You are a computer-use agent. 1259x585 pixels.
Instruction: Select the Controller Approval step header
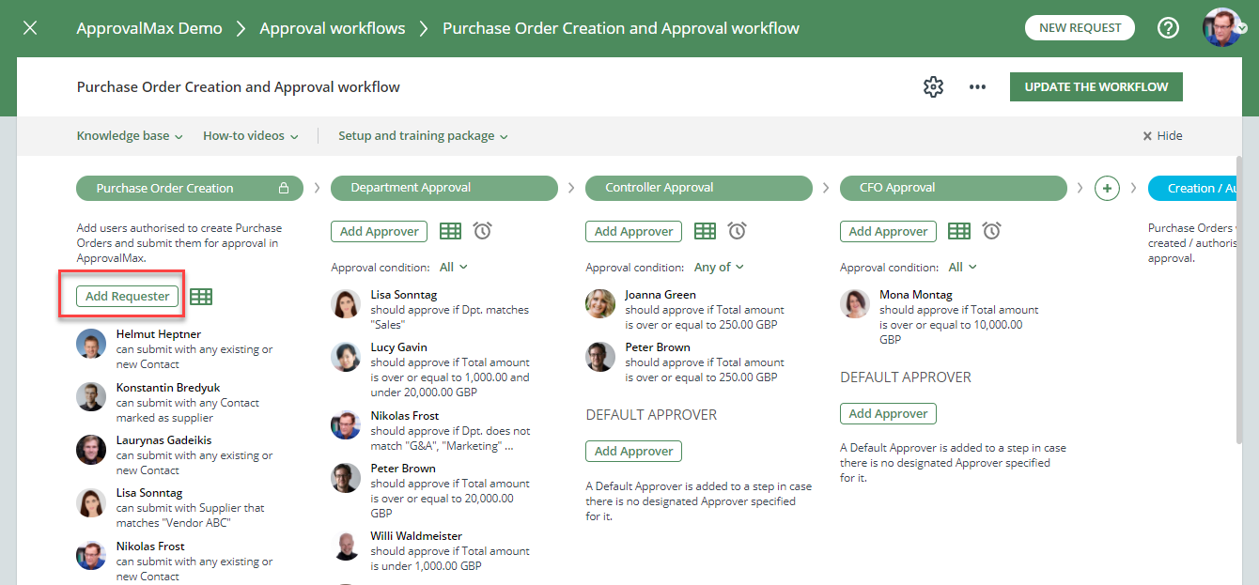point(699,188)
